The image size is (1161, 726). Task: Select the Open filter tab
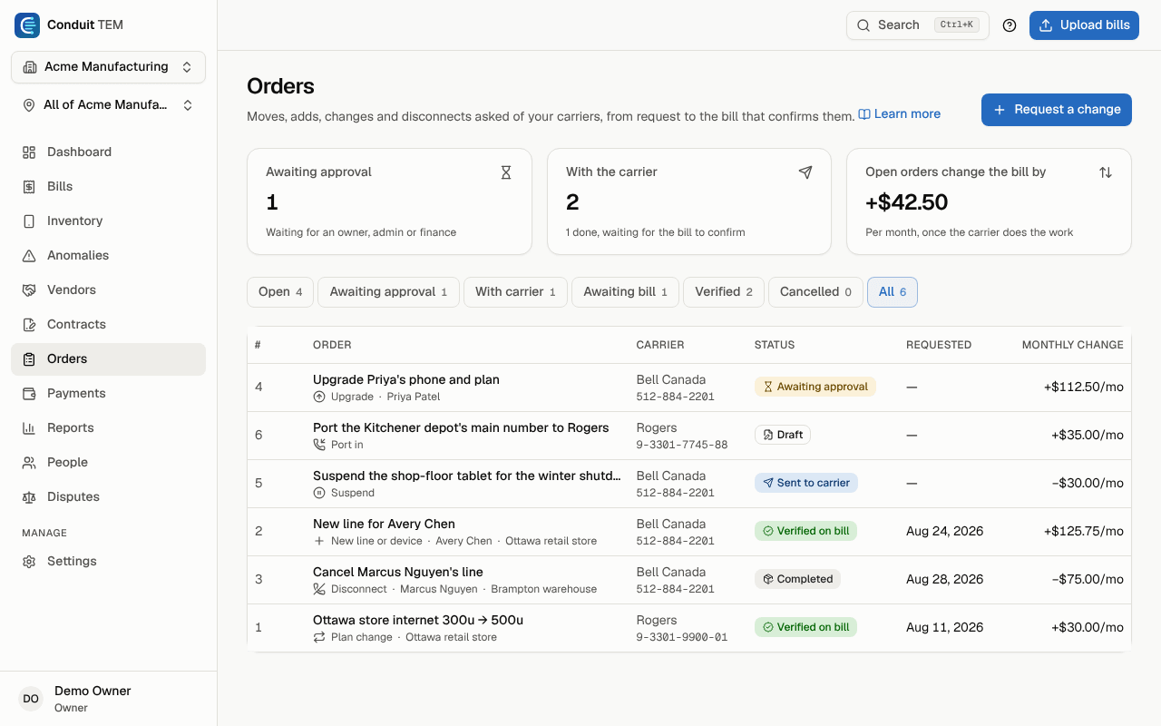point(280,292)
